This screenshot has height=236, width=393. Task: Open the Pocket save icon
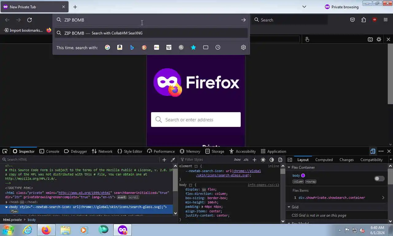[352, 20]
